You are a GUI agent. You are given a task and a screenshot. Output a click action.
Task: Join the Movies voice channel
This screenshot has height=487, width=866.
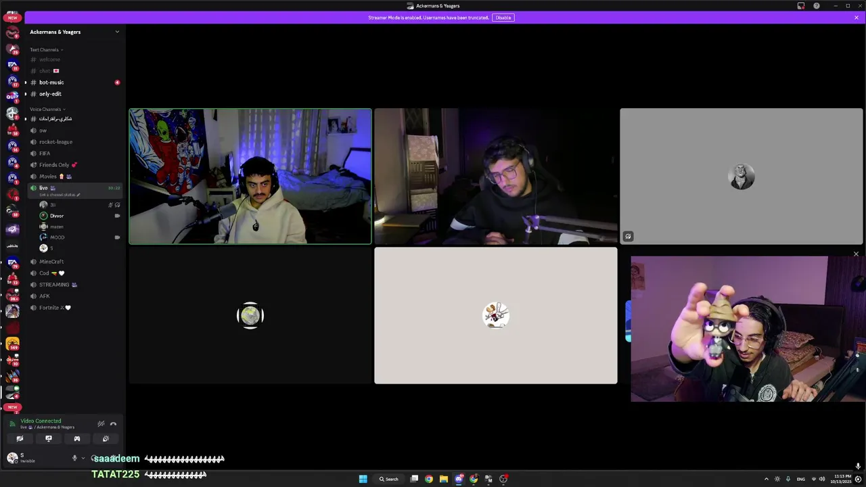click(x=74, y=177)
